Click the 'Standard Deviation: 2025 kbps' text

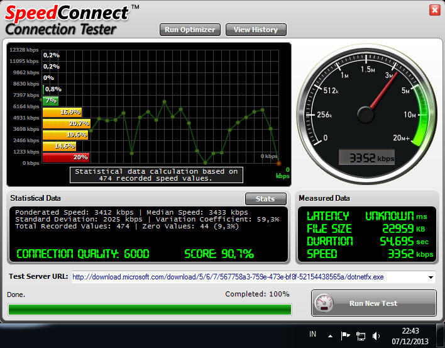(79, 220)
